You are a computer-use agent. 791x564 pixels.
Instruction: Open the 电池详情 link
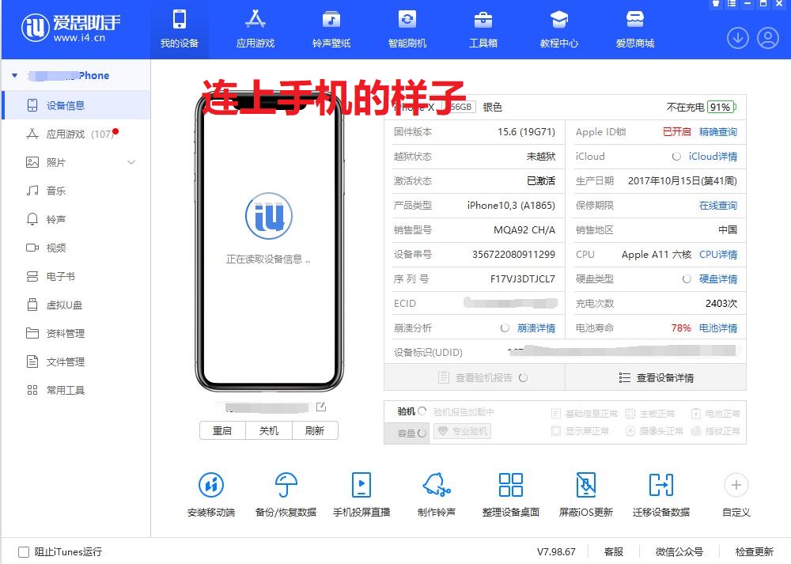[x=718, y=328]
